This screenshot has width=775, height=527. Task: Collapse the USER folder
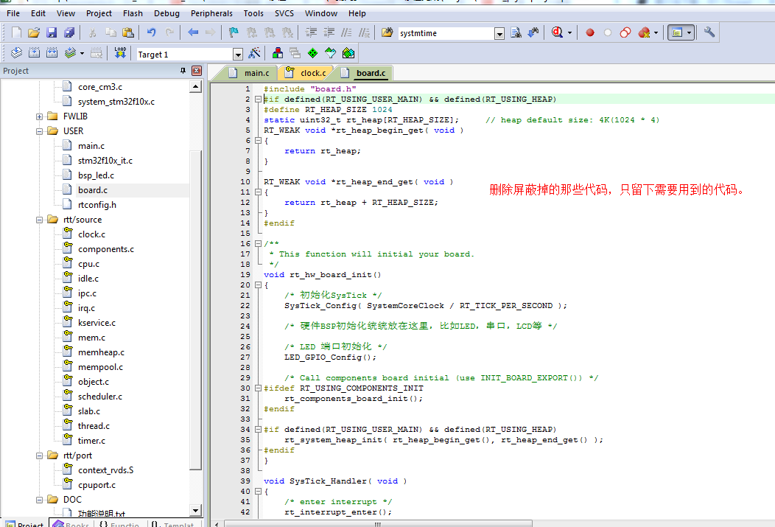click(x=41, y=130)
